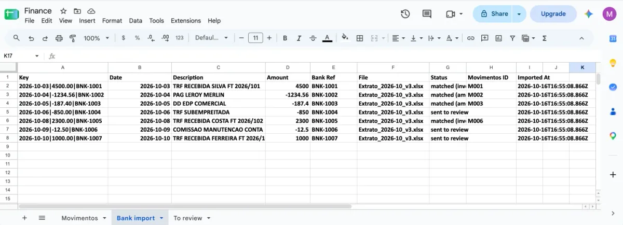Viewport: 623px width, 225px height.
Task: Open the Gemini sparkle icon
Action: [589, 14]
